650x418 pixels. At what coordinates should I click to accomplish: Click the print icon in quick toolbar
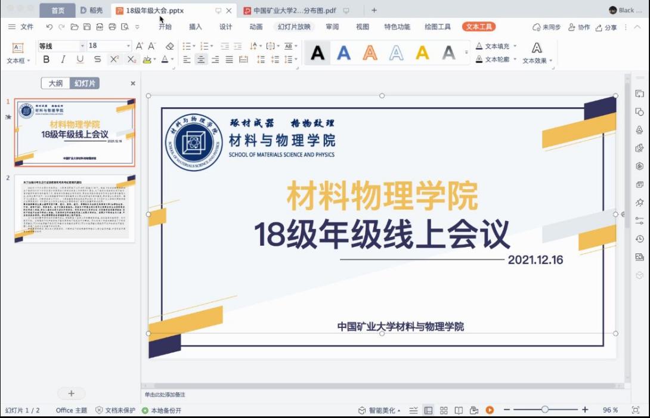click(112, 27)
